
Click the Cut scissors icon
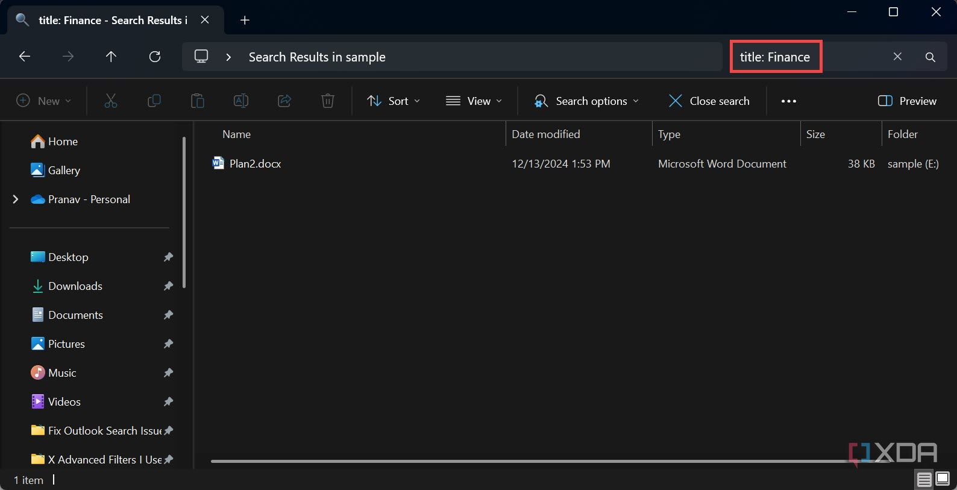[111, 101]
